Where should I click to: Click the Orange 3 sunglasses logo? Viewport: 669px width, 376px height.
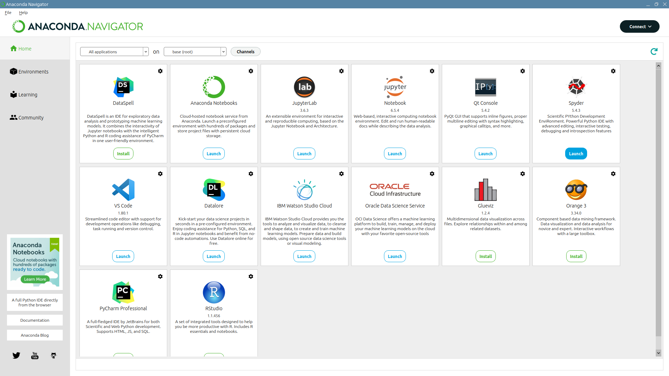(576, 190)
